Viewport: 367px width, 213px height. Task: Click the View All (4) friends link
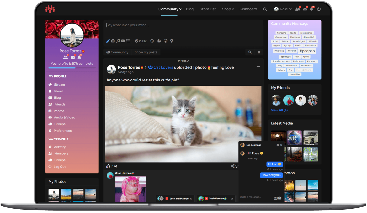(x=279, y=110)
